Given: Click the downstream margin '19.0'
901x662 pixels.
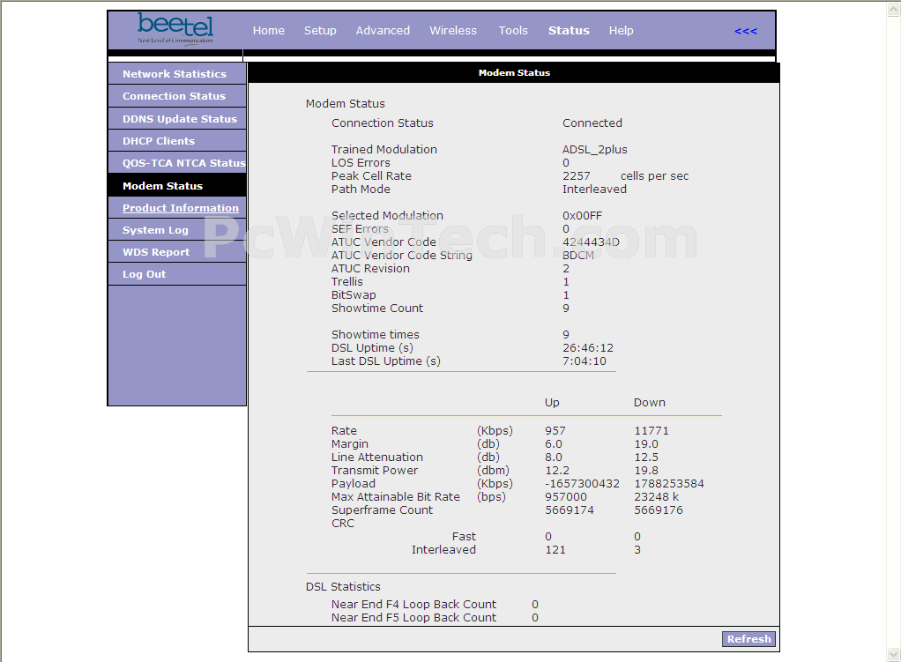Looking at the screenshot, I should point(646,443).
